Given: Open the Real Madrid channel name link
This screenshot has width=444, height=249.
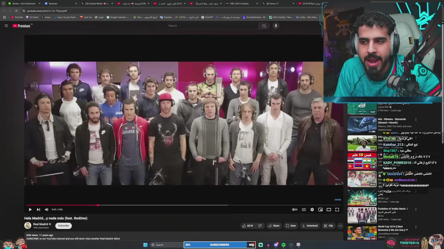Looking at the screenshot, I should [x=41, y=224].
